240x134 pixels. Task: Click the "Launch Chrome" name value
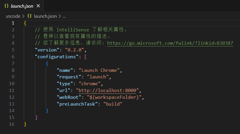[100, 70]
